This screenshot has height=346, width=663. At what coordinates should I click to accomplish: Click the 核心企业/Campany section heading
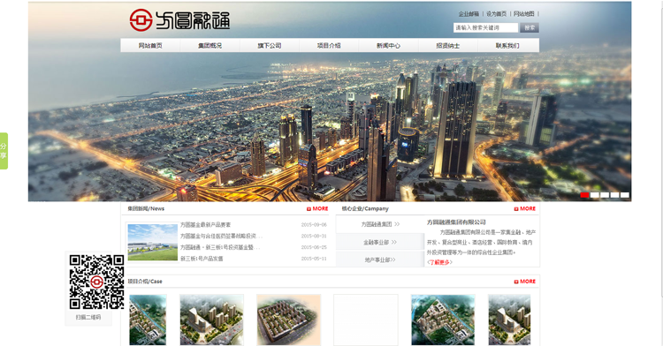365,209
